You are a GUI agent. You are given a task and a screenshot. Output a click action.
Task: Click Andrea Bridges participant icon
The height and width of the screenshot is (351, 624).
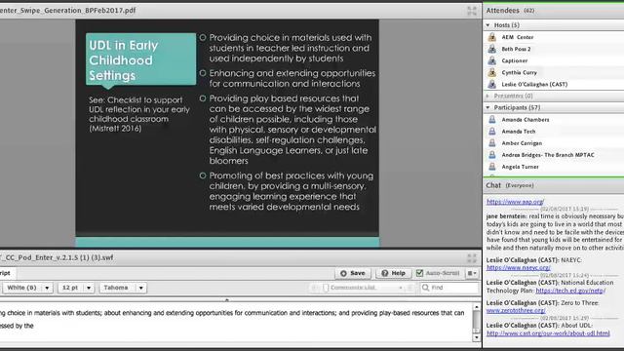coord(491,155)
